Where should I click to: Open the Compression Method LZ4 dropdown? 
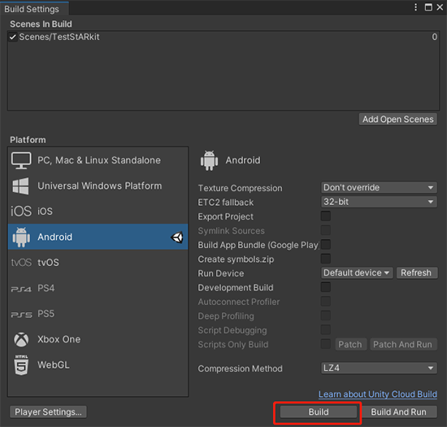pos(379,368)
